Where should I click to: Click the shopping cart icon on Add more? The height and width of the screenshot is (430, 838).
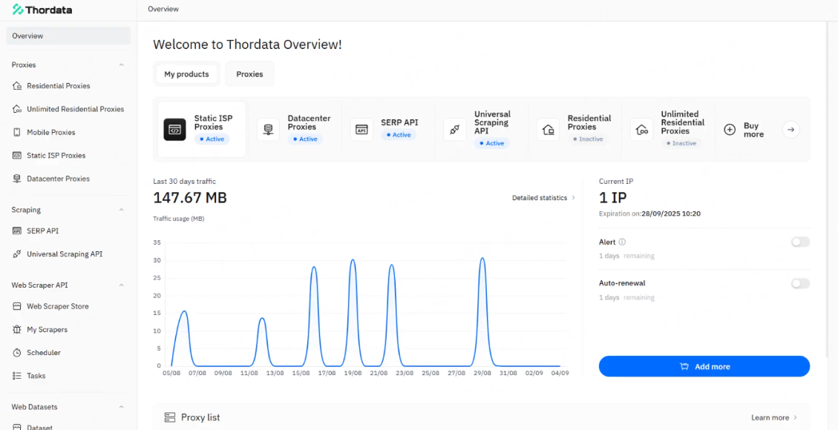click(x=684, y=366)
